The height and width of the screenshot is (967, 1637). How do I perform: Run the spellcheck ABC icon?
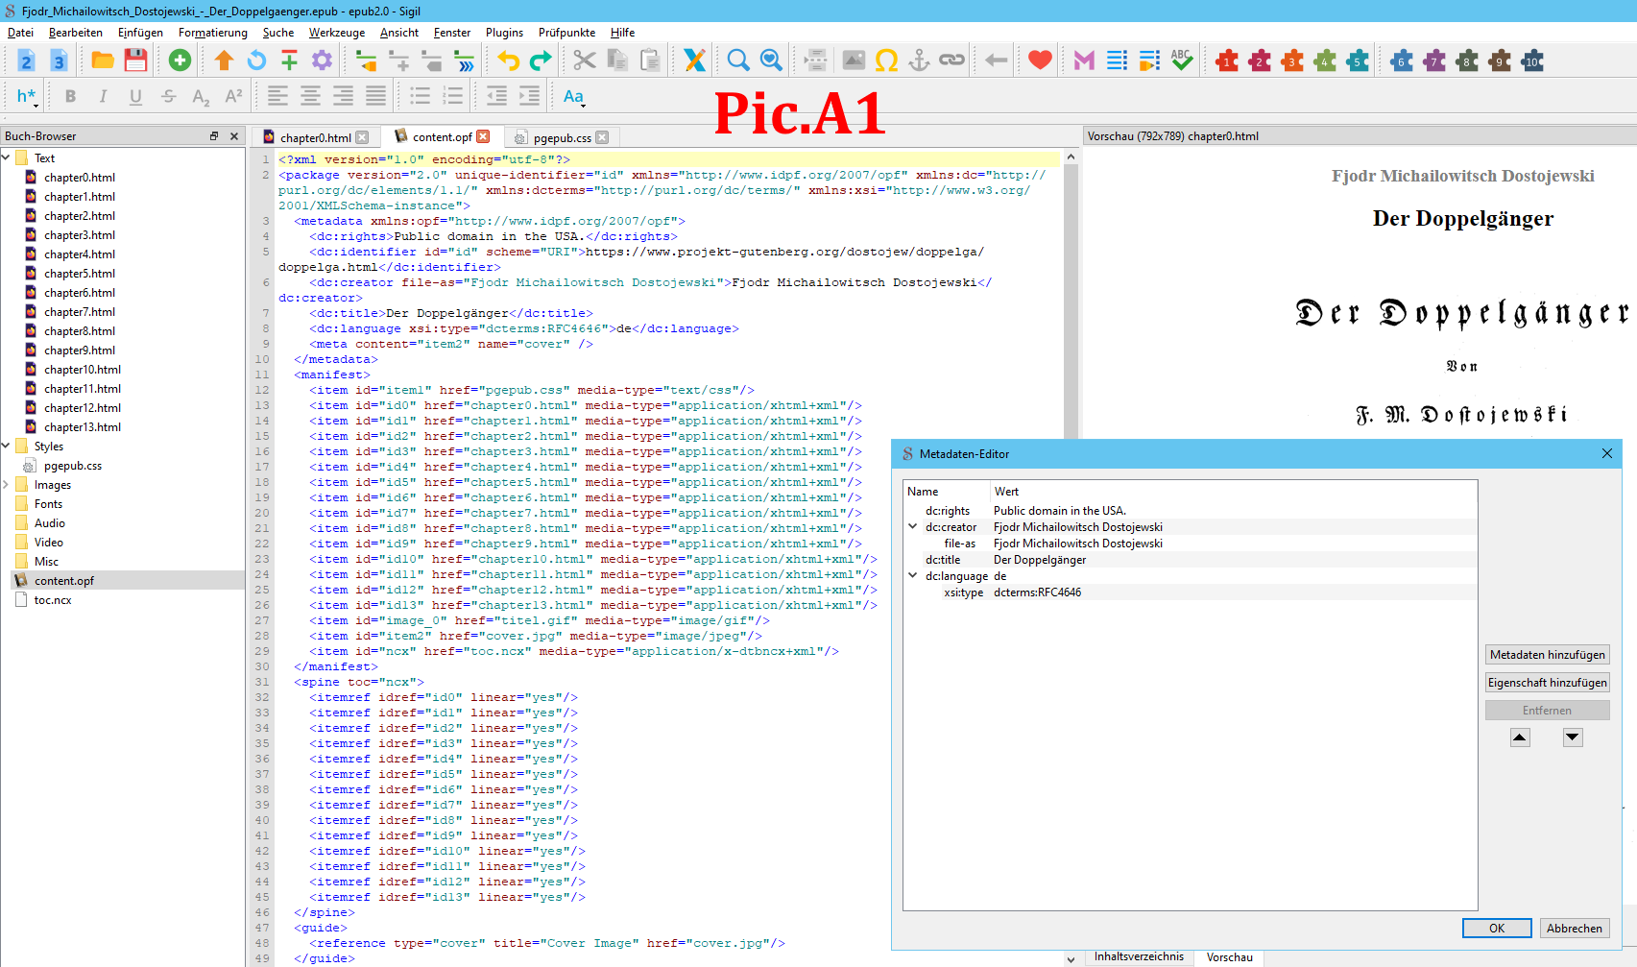(x=1182, y=60)
